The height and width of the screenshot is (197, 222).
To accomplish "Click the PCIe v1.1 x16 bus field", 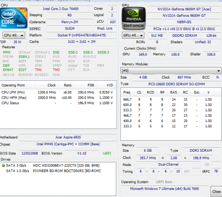I will pos(184,29).
